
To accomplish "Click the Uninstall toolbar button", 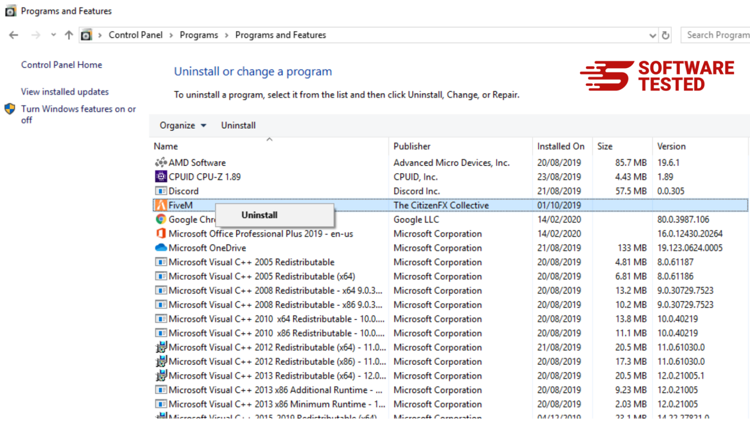I will click(238, 125).
